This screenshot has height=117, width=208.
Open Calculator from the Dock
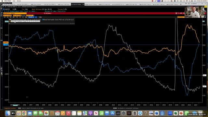(135, 113)
